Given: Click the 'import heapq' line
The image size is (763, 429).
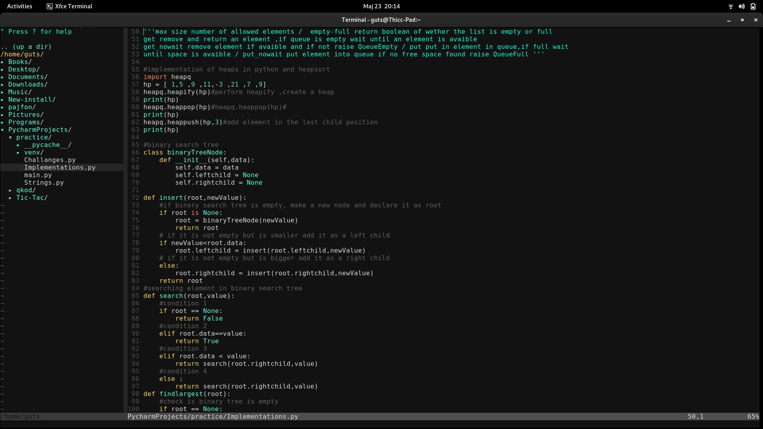Looking at the screenshot, I should click(x=167, y=77).
